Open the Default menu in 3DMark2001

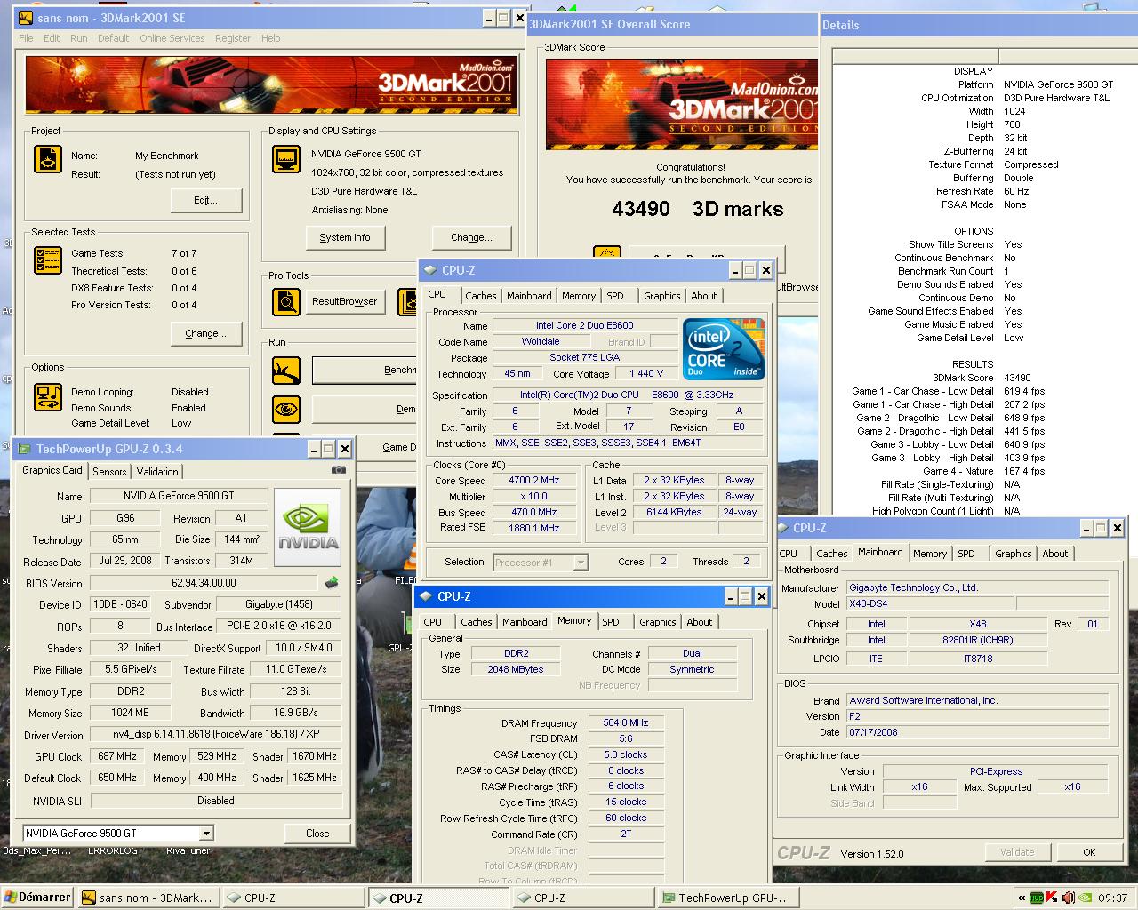(x=113, y=38)
